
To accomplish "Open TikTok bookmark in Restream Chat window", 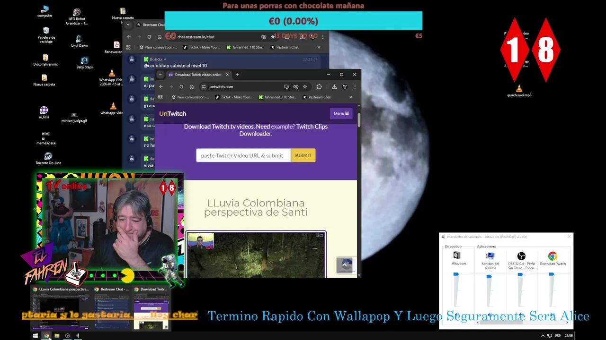I will (201, 47).
